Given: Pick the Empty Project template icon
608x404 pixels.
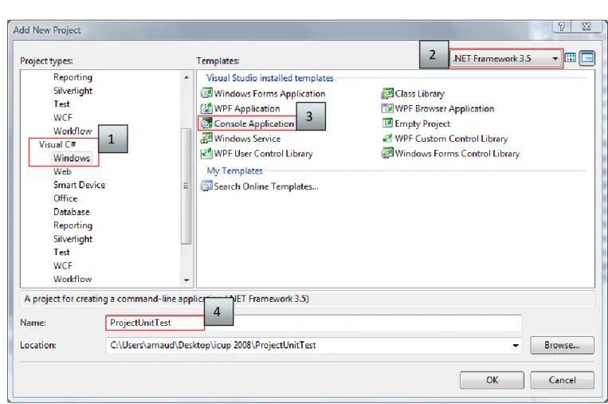Looking at the screenshot, I should tap(387, 124).
